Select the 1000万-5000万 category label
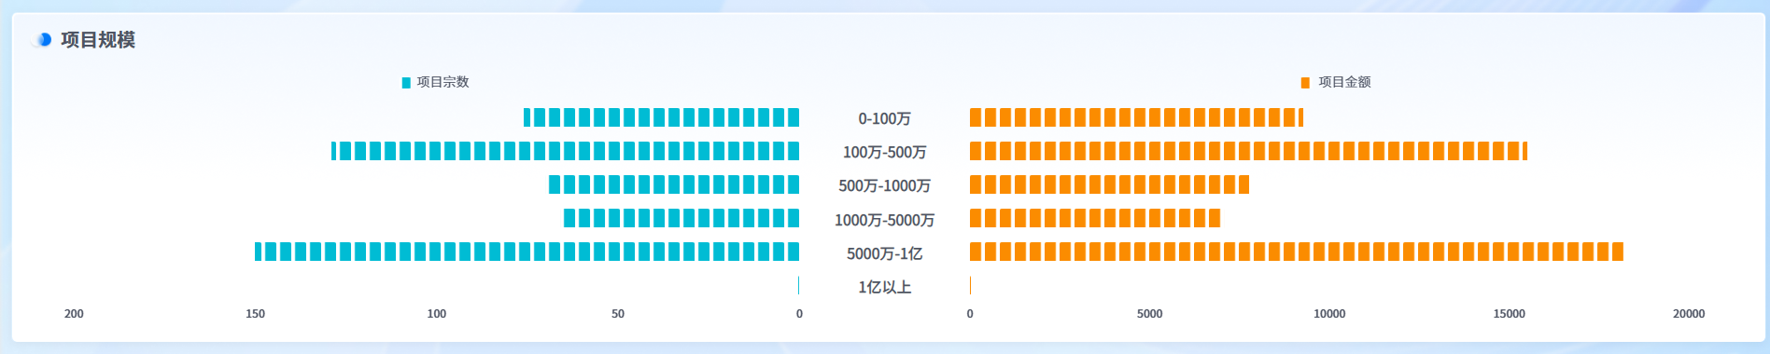This screenshot has width=1770, height=354. click(884, 220)
